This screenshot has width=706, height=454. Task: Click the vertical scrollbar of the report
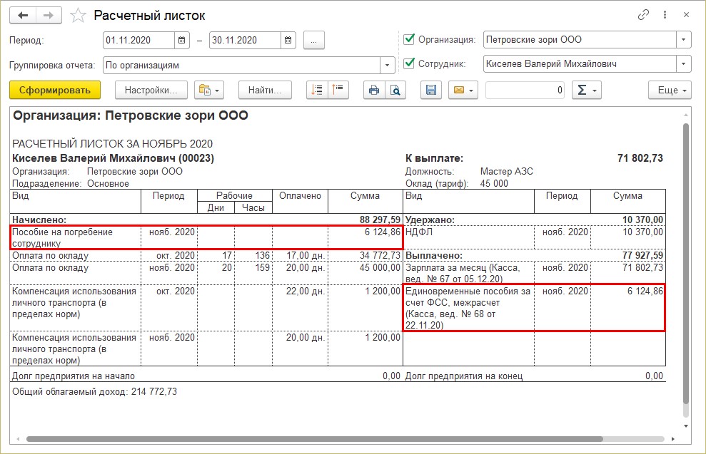(686, 264)
